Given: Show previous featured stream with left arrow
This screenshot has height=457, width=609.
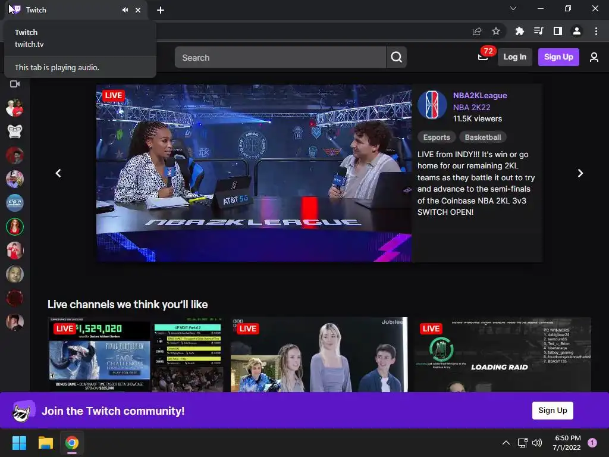Looking at the screenshot, I should point(58,173).
